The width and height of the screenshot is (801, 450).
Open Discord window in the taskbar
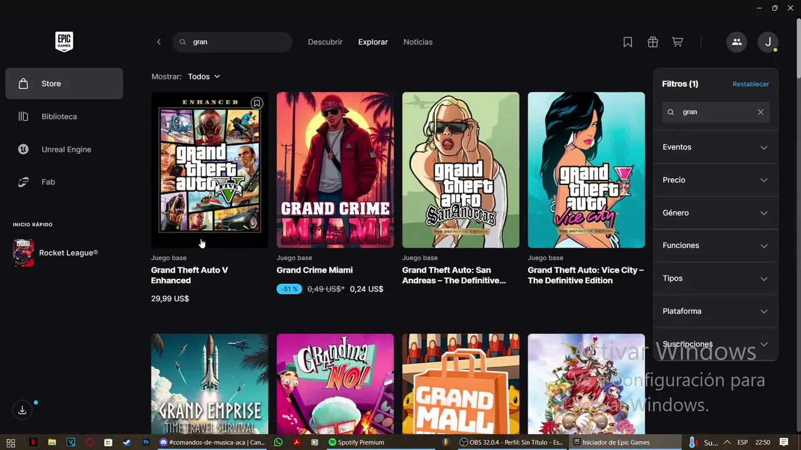coord(212,442)
